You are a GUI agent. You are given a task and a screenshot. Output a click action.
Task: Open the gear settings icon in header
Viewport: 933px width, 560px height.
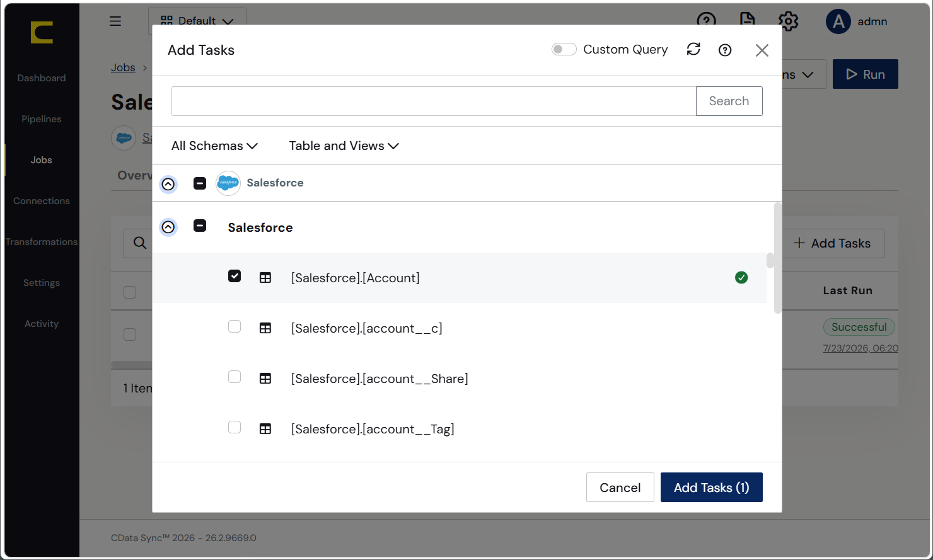[x=788, y=21]
